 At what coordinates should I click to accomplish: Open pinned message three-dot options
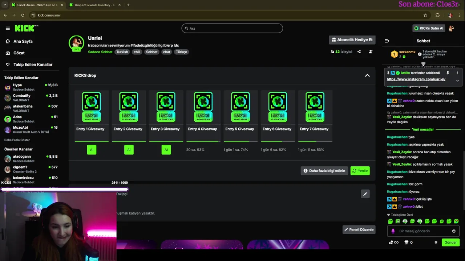(457, 73)
